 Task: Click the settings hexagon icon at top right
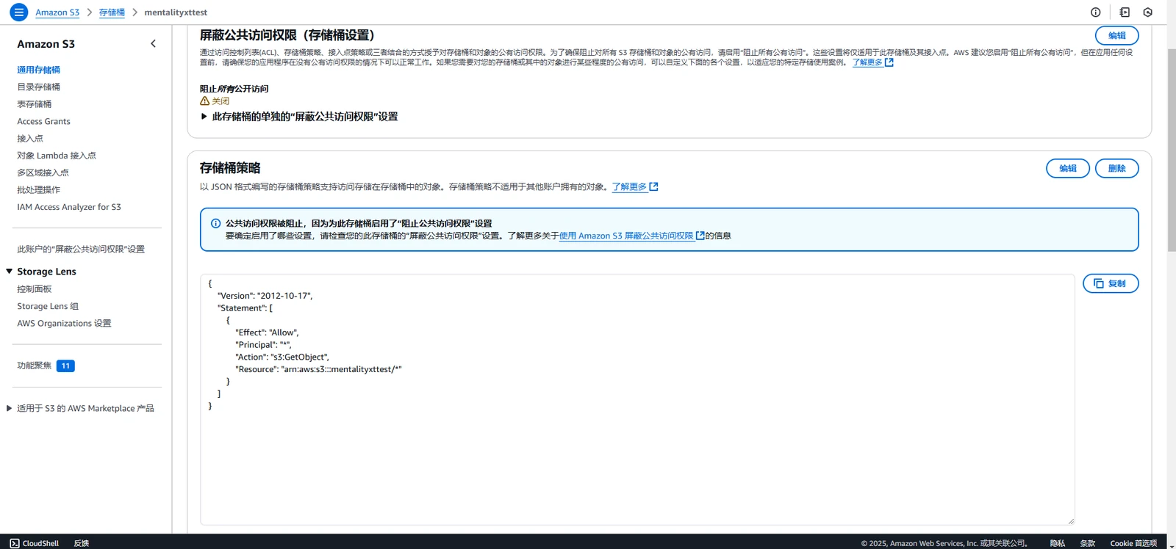click(x=1148, y=12)
